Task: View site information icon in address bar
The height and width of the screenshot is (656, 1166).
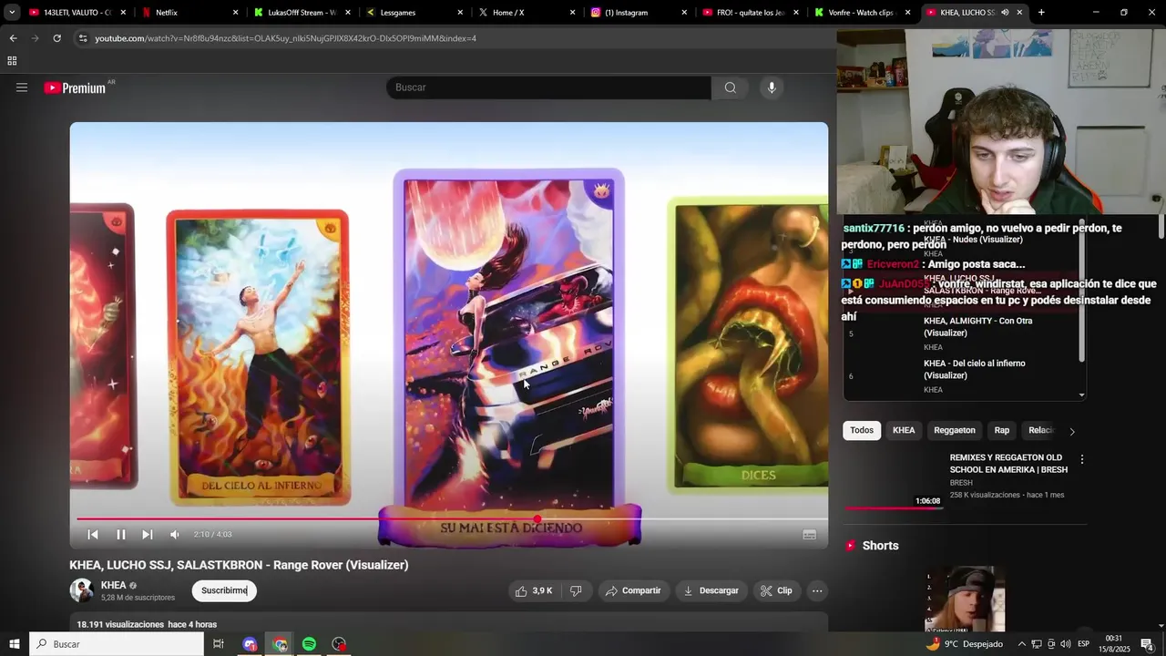Action: pos(83,38)
